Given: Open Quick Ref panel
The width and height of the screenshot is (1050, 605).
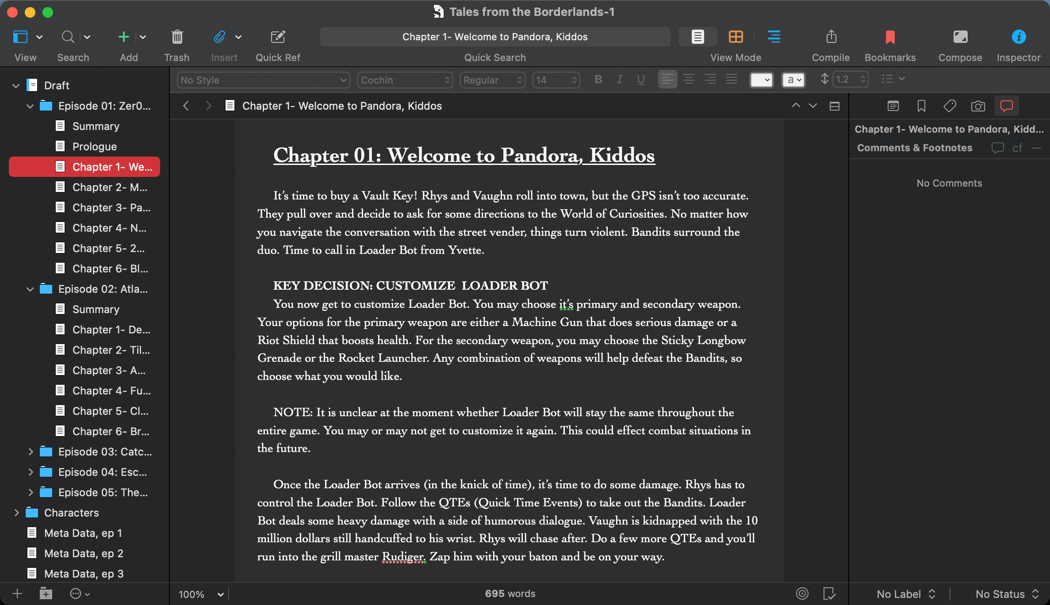Looking at the screenshot, I should (x=278, y=37).
